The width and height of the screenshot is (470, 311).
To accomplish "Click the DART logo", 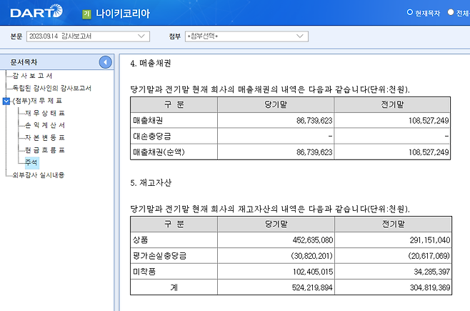I will click(36, 11).
